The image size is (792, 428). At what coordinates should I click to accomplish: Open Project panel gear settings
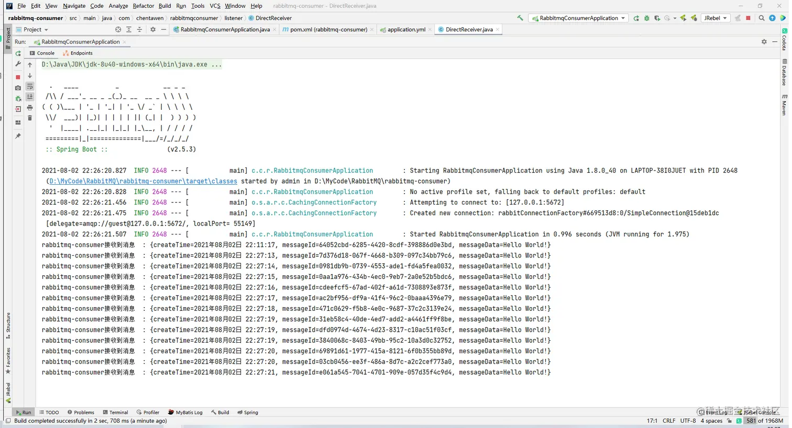tap(153, 30)
